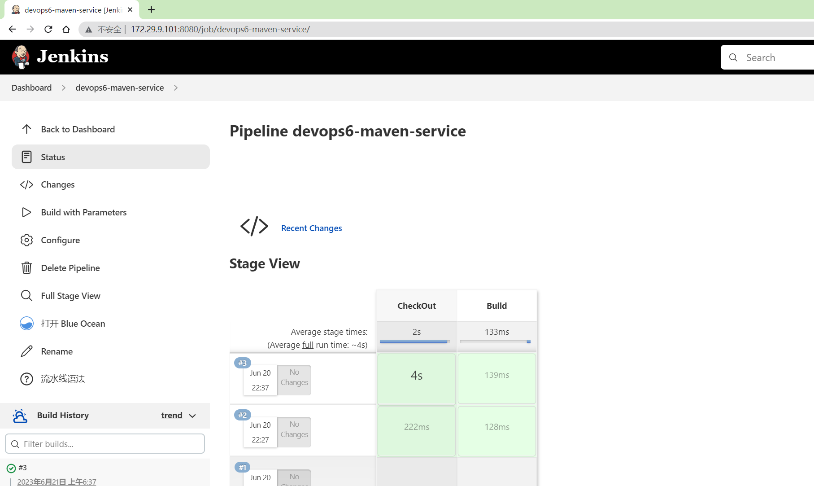The image size is (814, 486).
Task: Open Configure for the pipeline
Action: pos(61,240)
